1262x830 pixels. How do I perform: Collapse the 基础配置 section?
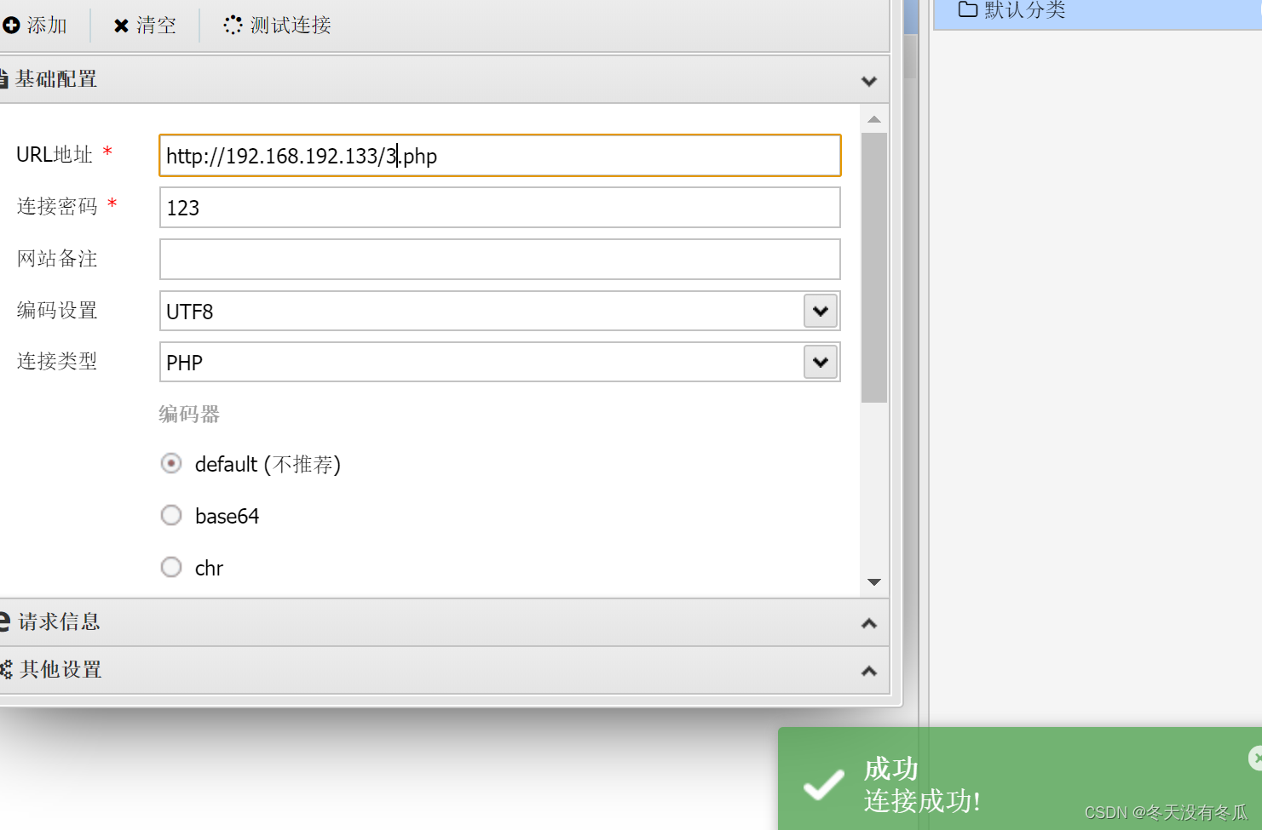click(869, 80)
